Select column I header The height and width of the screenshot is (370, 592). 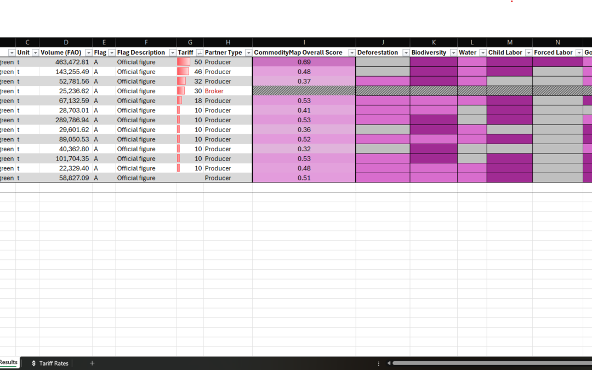(x=304, y=42)
